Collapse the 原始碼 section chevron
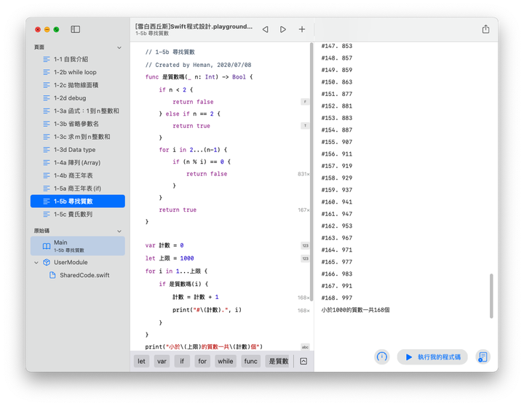524x406 pixels. coord(119,231)
